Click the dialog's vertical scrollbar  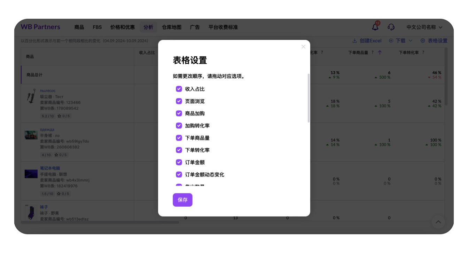tap(309, 98)
